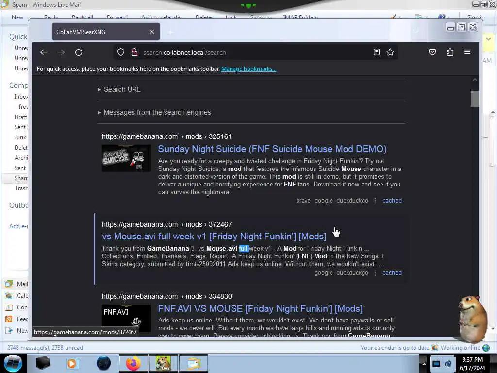Toggle reader view icon in address bar
Image resolution: width=497 pixels, height=373 pixels.
(x=376, y=52)
